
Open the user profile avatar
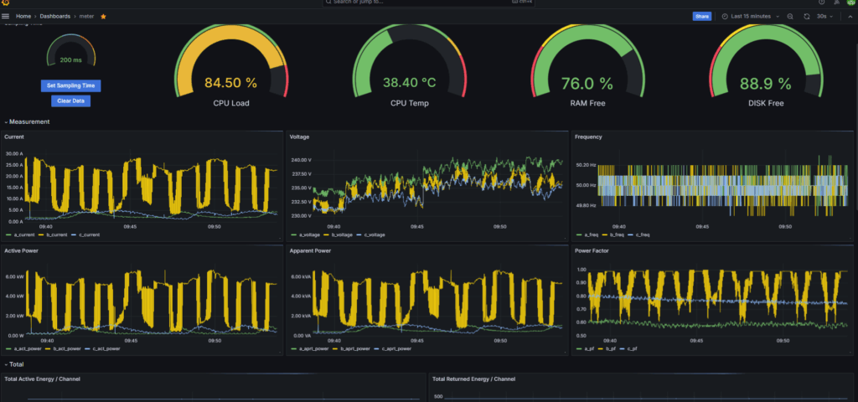click(850, 3)
